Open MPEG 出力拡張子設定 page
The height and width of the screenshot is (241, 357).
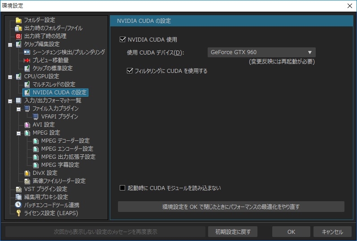(x=68, y=157)
